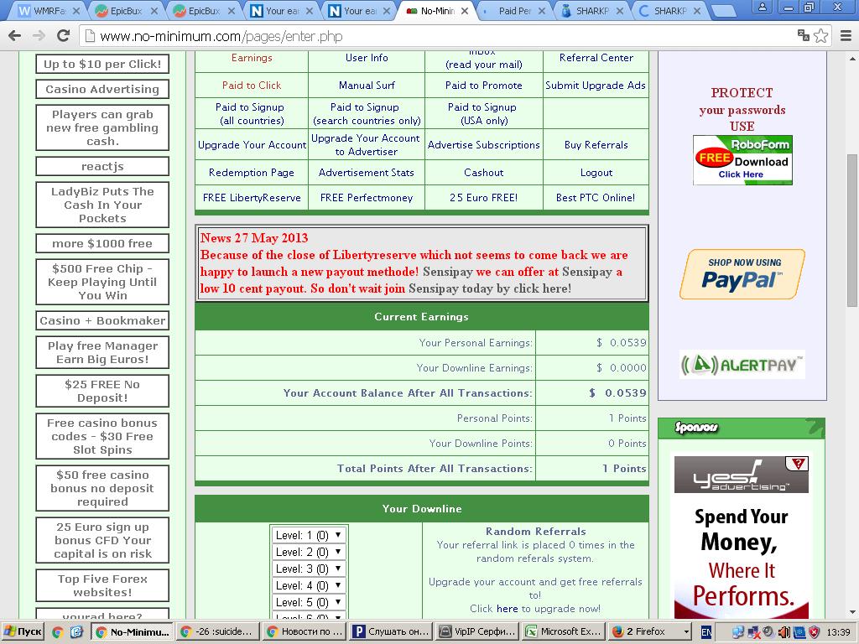The height and width of the screenshot is (644, 859).
Task: Click the Logout menu item
Action: [x=596, y=173]
